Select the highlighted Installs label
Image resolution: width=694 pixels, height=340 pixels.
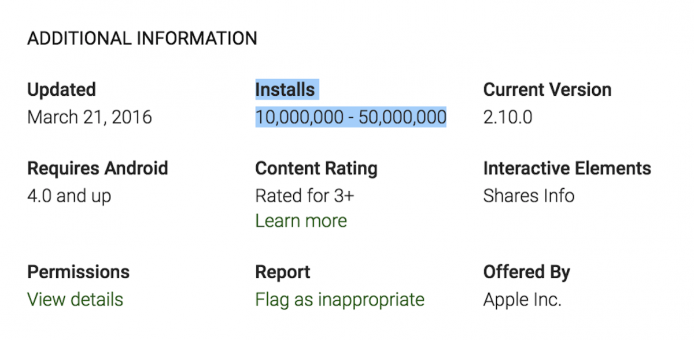coord(285,89)
